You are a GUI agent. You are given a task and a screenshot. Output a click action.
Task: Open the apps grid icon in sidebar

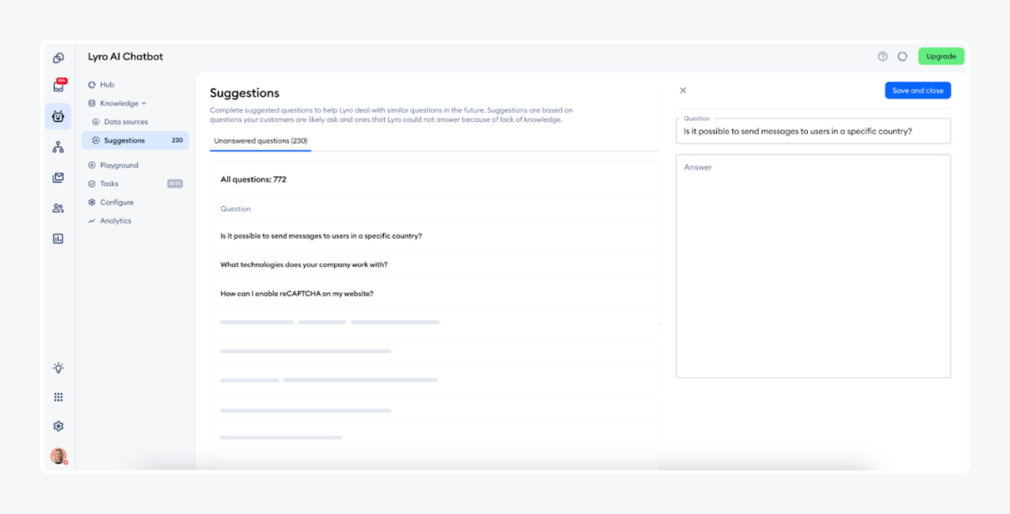coord(57,396)
